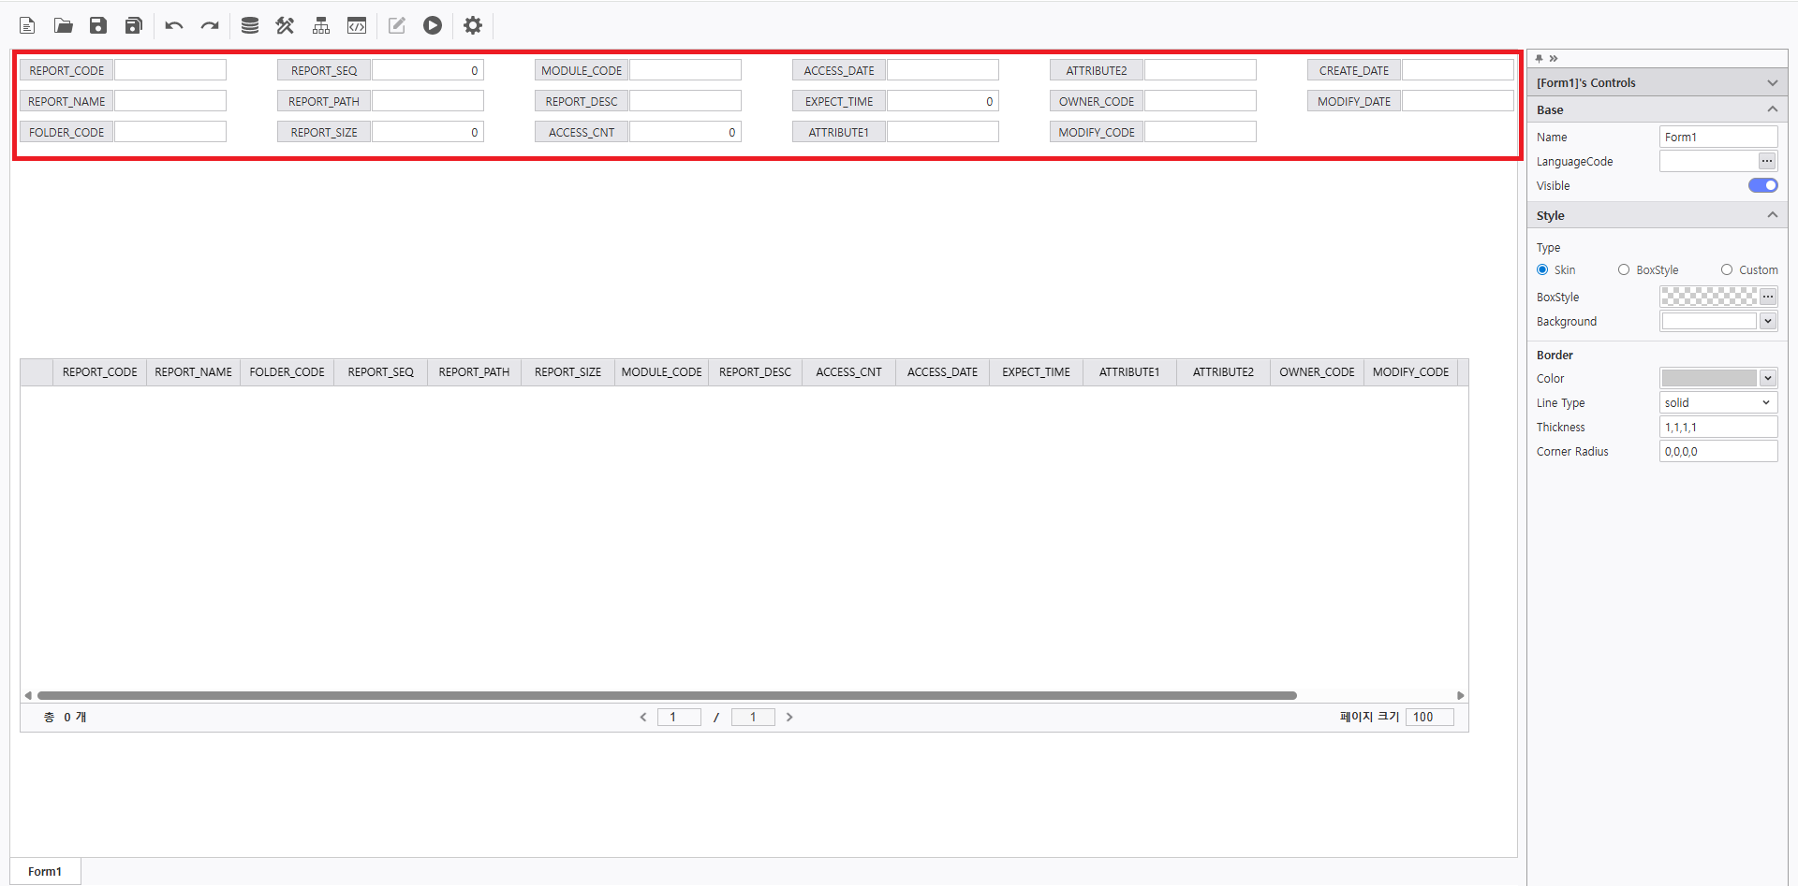Collapse the Base section
Image resolution: width=1798 pixels, height=886 pixels.
point(1772,109)
